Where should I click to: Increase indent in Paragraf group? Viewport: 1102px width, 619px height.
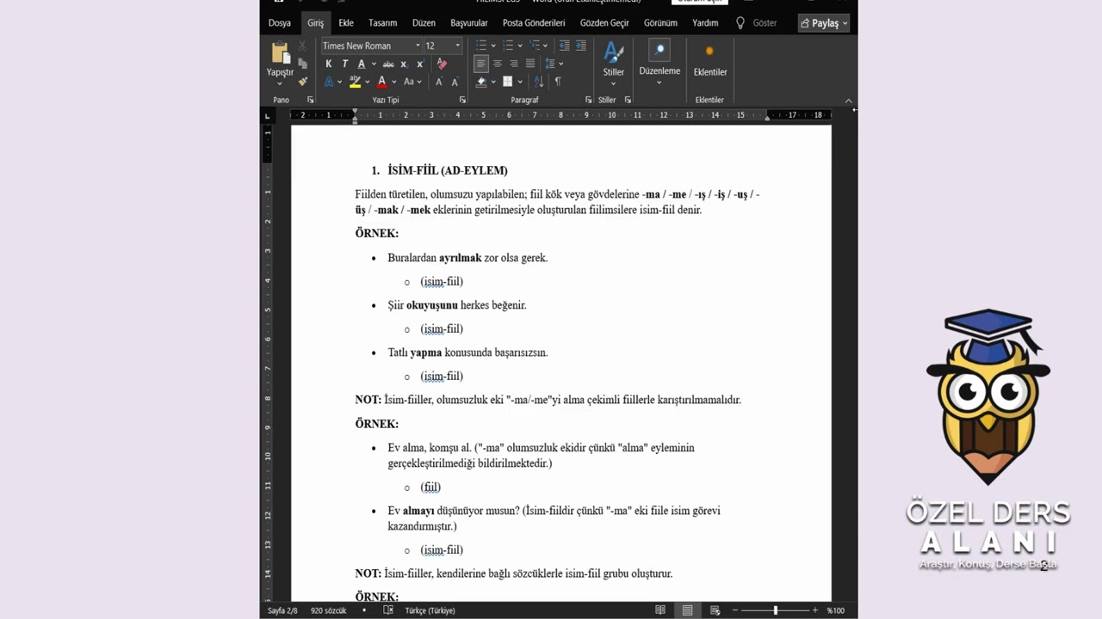point(581,46)
